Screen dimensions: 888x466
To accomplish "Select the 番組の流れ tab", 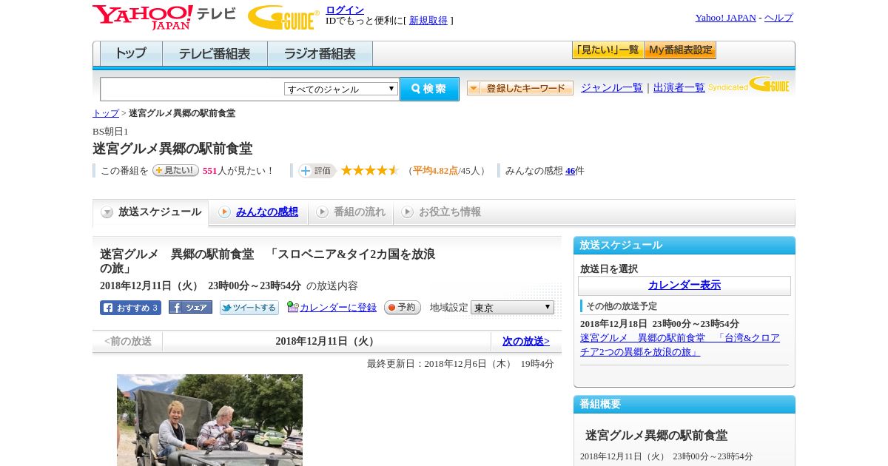I will click(351, 212).
